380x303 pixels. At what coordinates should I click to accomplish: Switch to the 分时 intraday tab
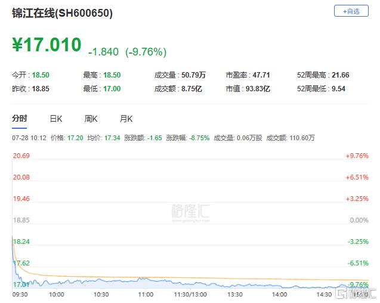[x=20, y=119]
